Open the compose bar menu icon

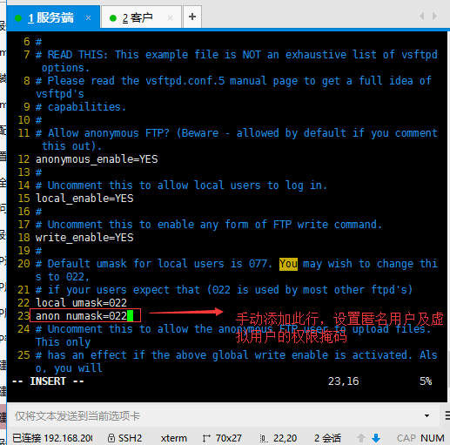point(447,415)
